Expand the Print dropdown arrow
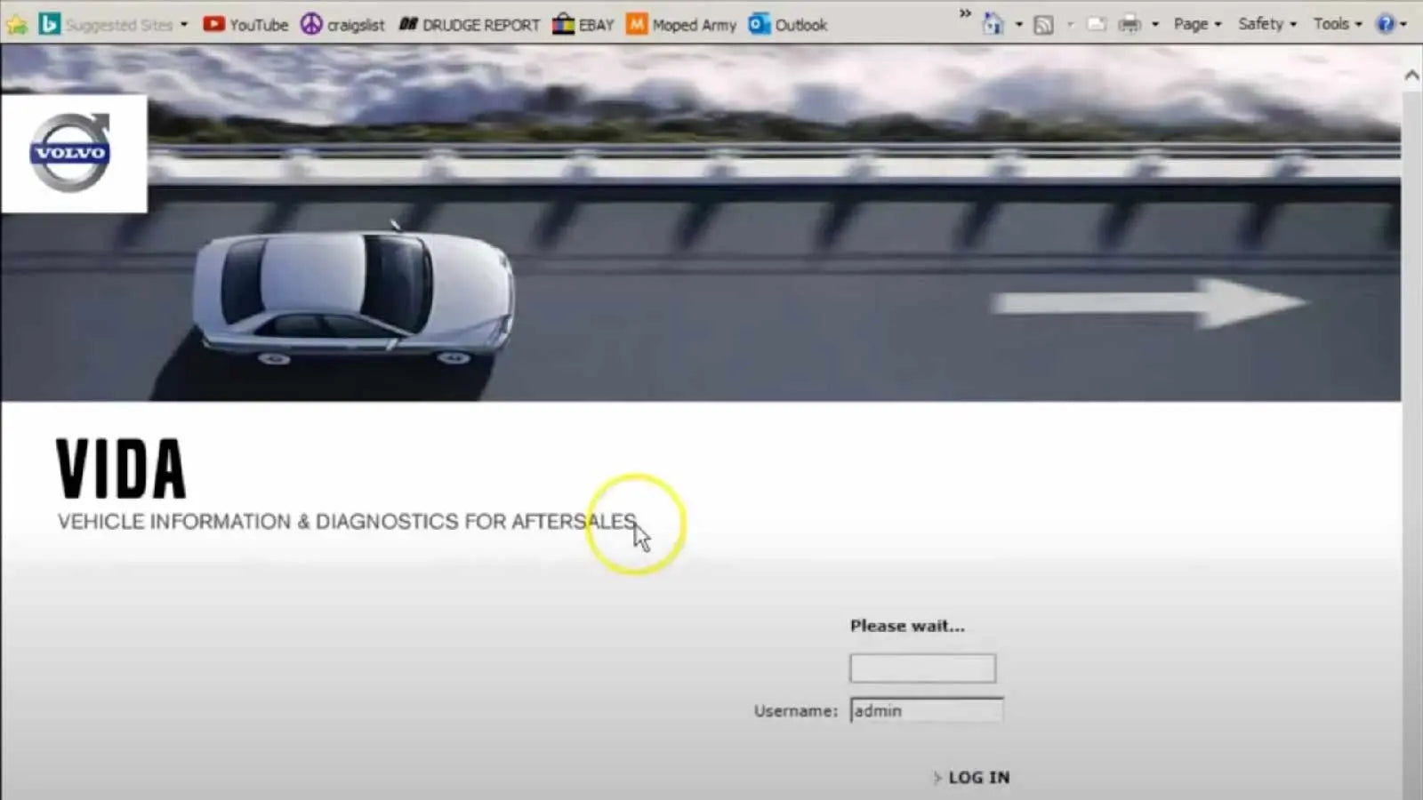Screen dimensions: 1423x800 (x=1154, y=24)
